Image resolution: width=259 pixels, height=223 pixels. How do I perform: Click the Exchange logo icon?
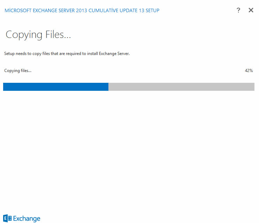(7, 218)
